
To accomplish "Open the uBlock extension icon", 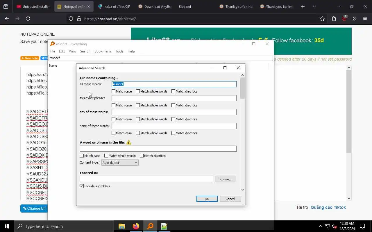I will pyautogui.click(x=344, y=18).
